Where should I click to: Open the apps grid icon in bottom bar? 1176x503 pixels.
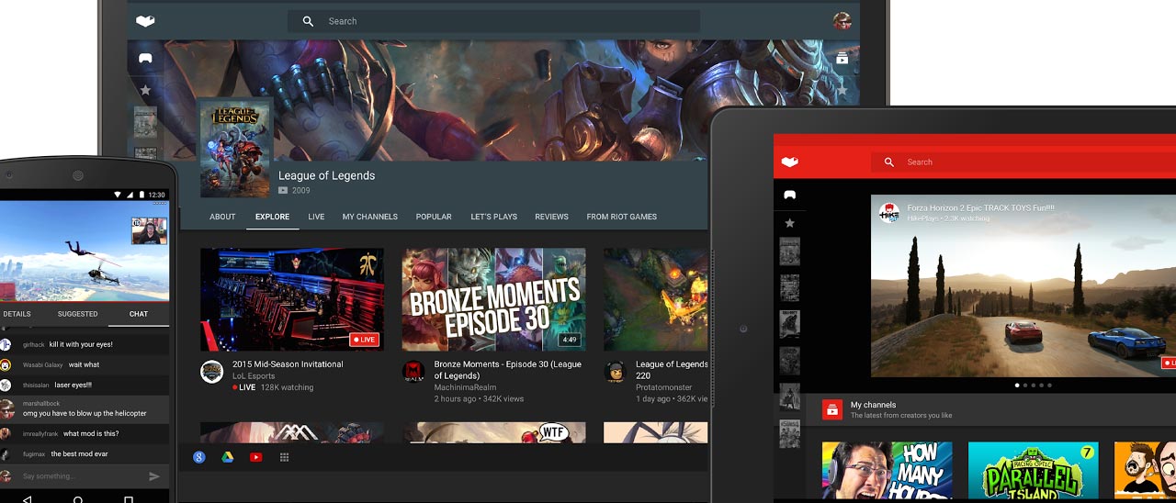285,457
